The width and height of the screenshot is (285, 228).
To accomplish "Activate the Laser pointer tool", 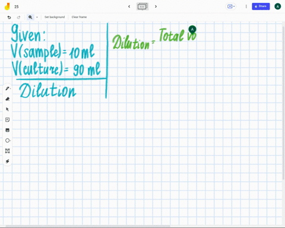I will click(x=8, y=161).
